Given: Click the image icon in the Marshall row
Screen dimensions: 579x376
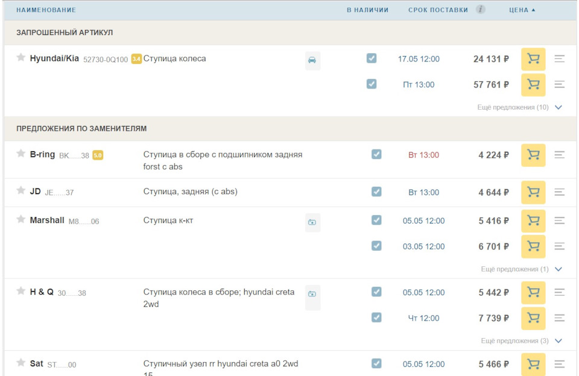Looking at the screenshot, I should click(x=312, y=222).
